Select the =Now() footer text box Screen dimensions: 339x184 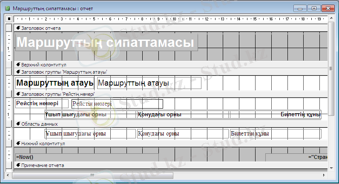click(87, 157)
